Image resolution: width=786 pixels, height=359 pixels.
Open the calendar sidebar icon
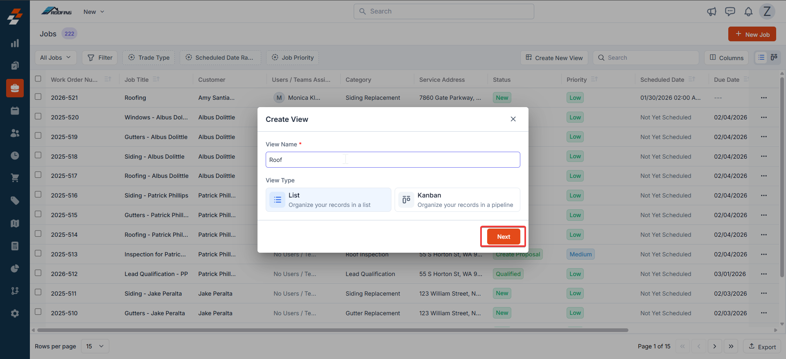coord(15,110)
